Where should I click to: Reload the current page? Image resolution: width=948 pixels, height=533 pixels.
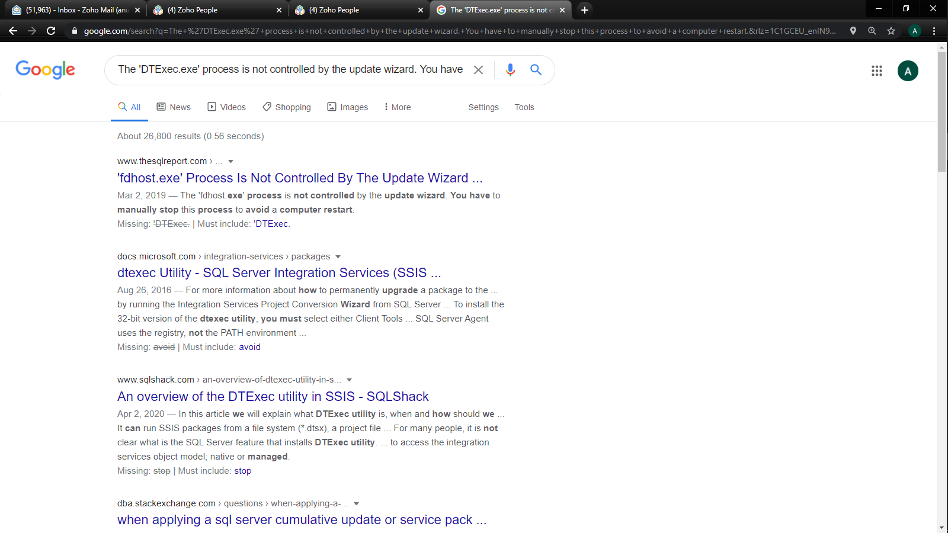point(51,31)
